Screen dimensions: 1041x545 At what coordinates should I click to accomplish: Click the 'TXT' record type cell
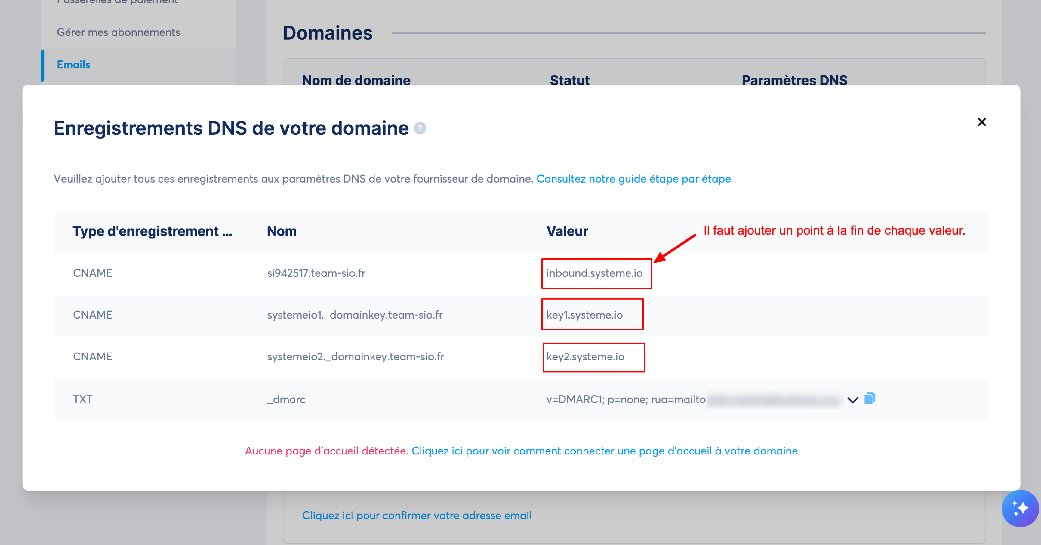83,400
